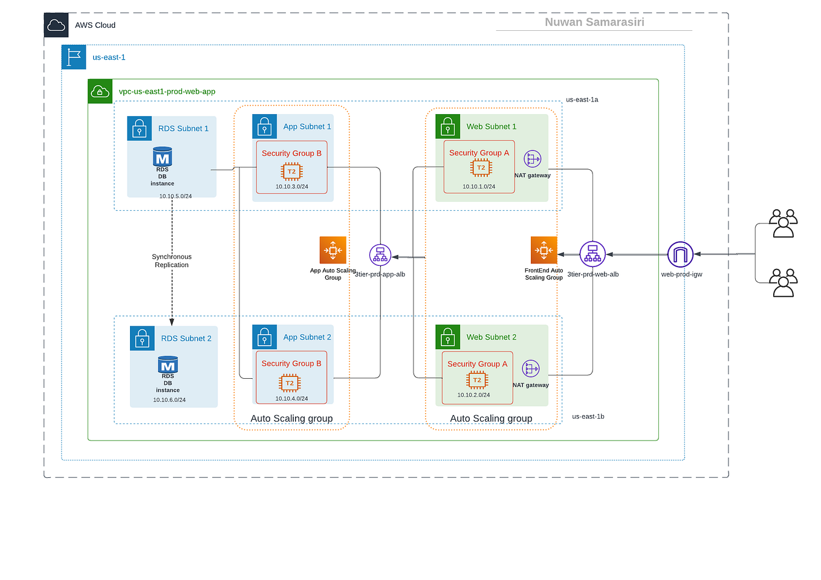Expand the us-east-1a availability zone container

[x=582, y=99]
